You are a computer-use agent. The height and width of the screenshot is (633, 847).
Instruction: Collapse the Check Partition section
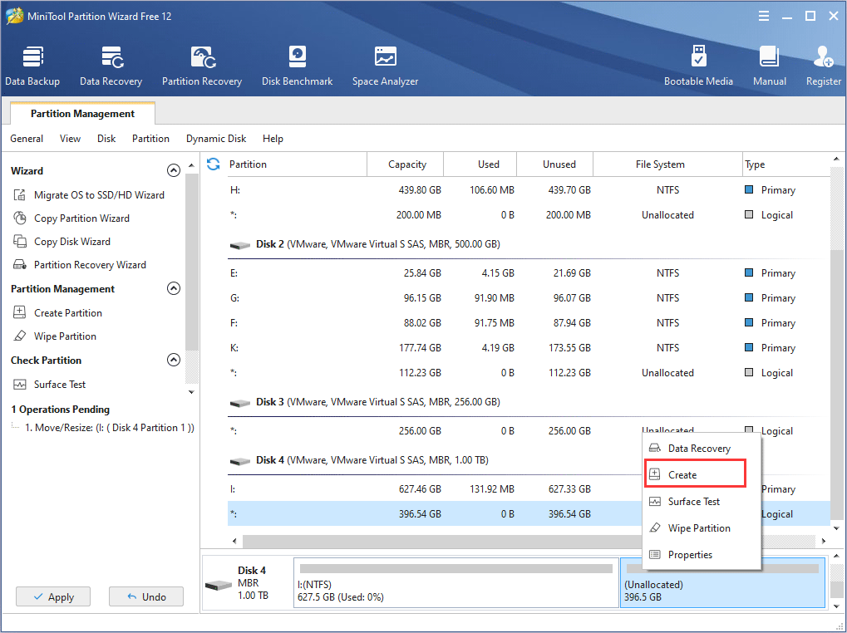(174, 360)
